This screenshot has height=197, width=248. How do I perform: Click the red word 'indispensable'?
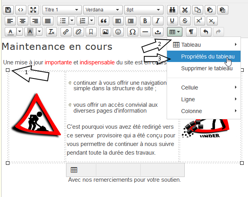(x=97, y=62)
